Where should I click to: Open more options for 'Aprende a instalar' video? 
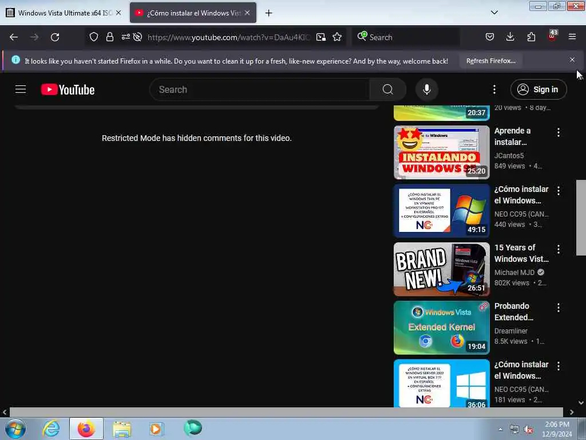coord(559,132)
